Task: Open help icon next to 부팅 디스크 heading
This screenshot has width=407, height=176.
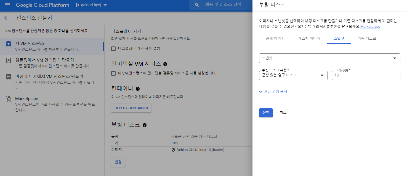Action: [x=145, y=125]
